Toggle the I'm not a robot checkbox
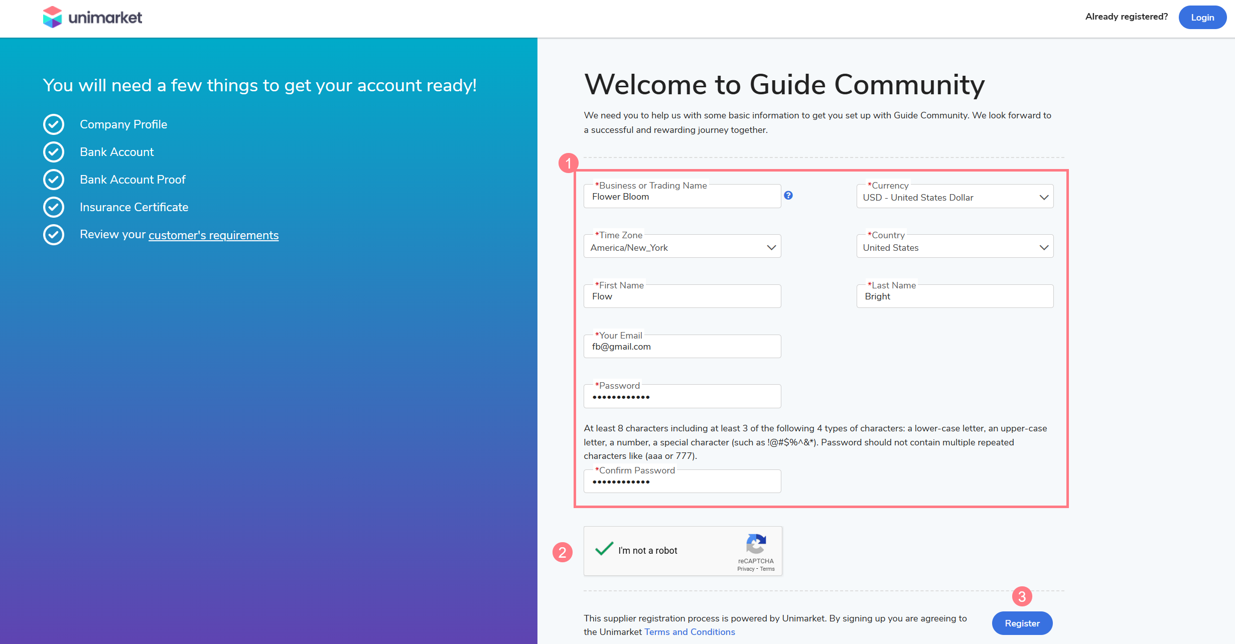Image resolution: width=1235 pixels, height=644 pixels. [604, 550]
